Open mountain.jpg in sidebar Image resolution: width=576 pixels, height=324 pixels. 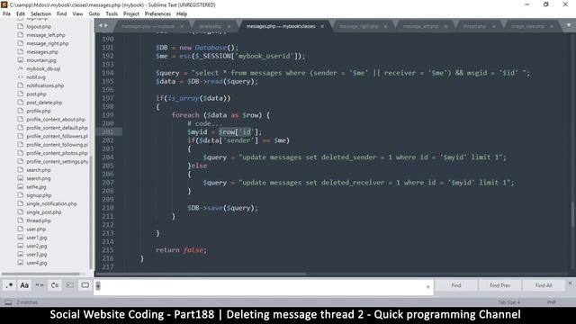coord(41,60)
